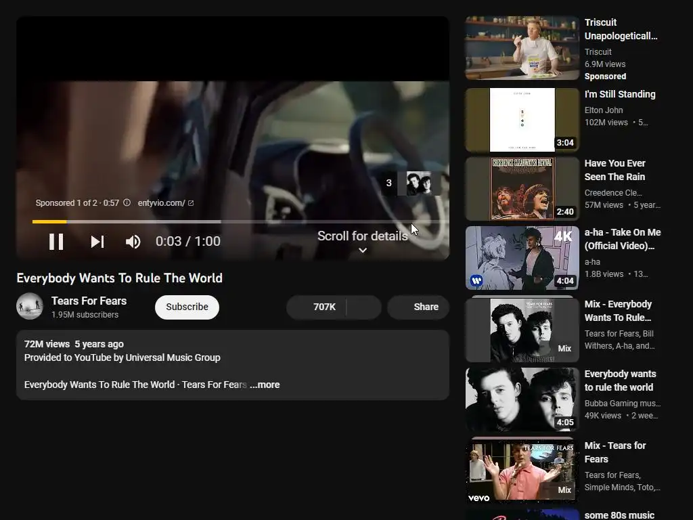Open Everybody wants to rule the world 4:05 thumbnail
The image size is (693, 520).
coord(522,399)
